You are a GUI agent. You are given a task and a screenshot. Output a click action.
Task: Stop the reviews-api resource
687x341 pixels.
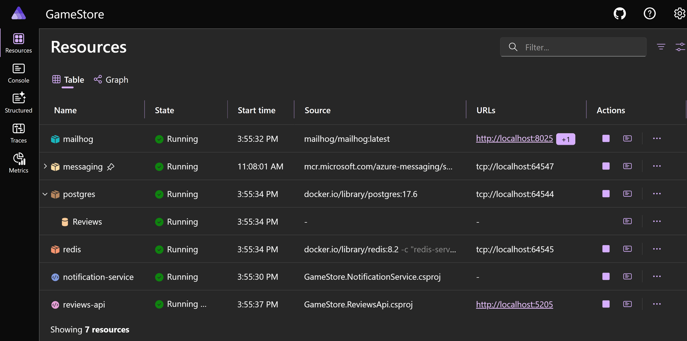(606, 304)
